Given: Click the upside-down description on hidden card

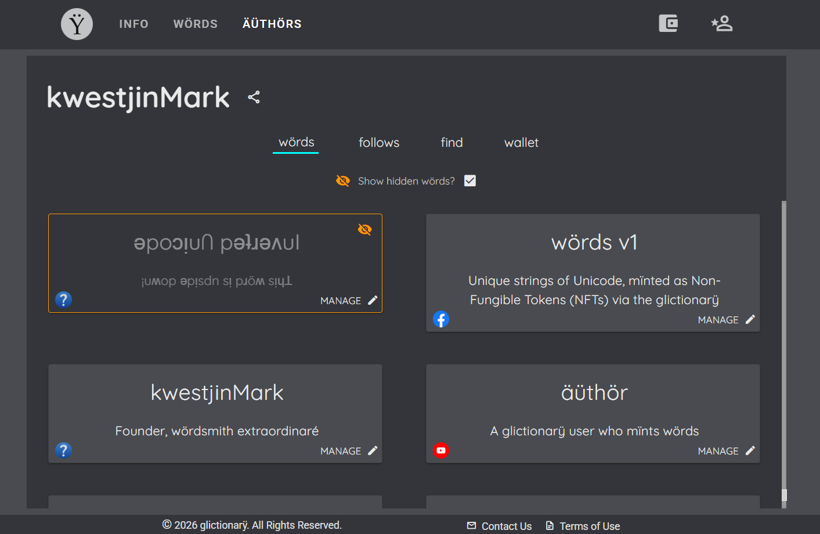Looking at the screenshot, I should point(216,281).
